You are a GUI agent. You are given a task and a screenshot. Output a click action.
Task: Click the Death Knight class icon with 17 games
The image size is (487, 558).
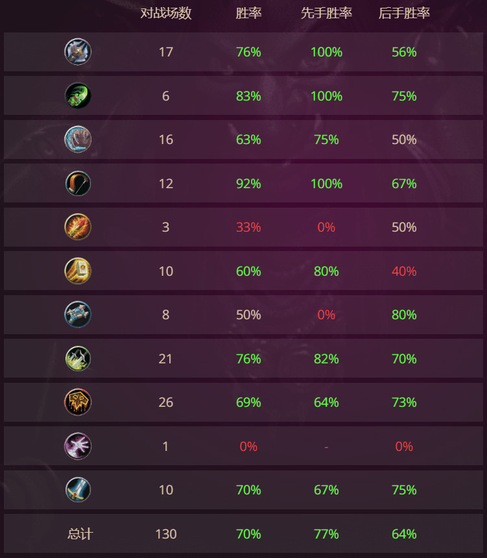coord(78,52)
